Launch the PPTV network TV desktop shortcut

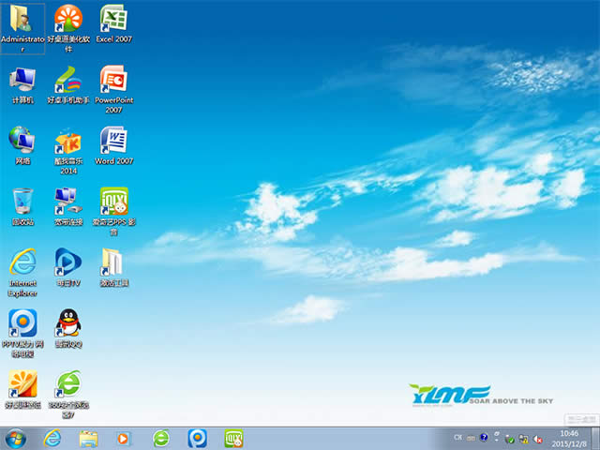coord(22,323)
